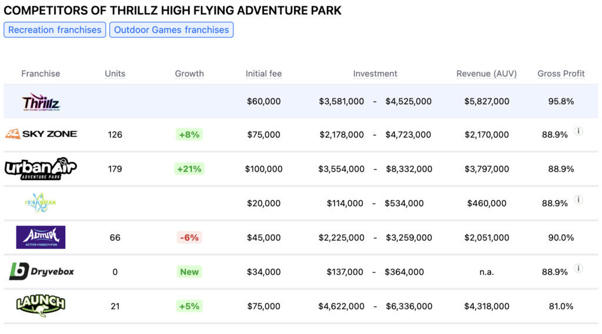Image resolution: width=602 pixels, height=334 pixels.
Task: Click the Thrillz logo
Action: [x=41, y=102]
